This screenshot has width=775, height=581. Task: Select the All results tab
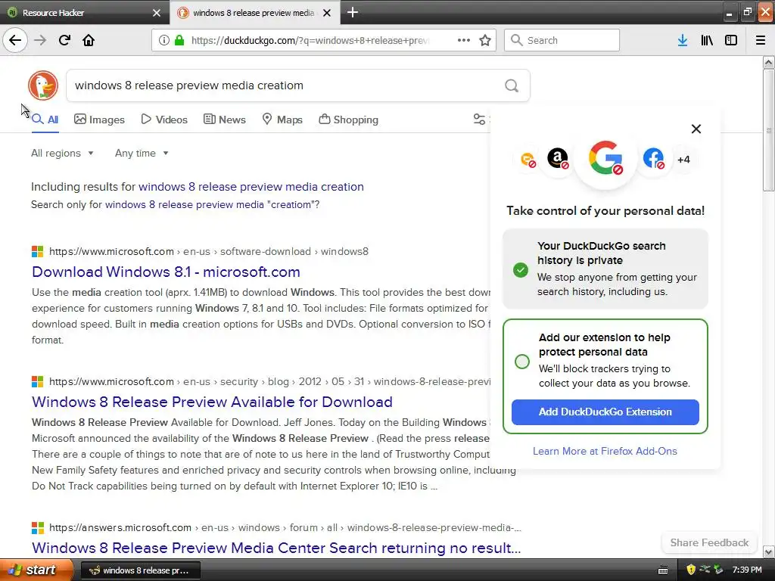click(45, 120)
